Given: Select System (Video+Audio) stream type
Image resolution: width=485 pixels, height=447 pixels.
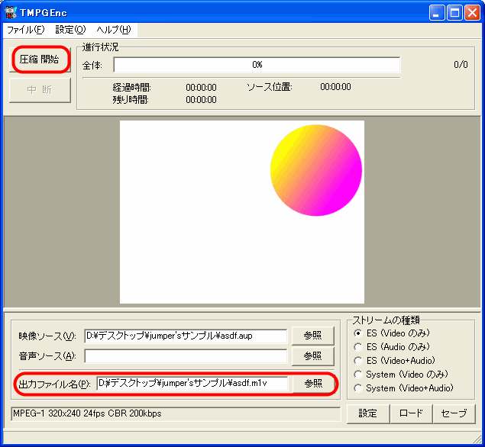Looking at the screenshot, I should (x=358, y=388).
